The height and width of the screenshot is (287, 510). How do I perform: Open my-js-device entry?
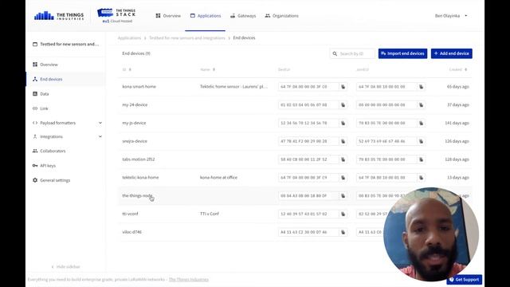pyautogui.click(x=134, y=124)
